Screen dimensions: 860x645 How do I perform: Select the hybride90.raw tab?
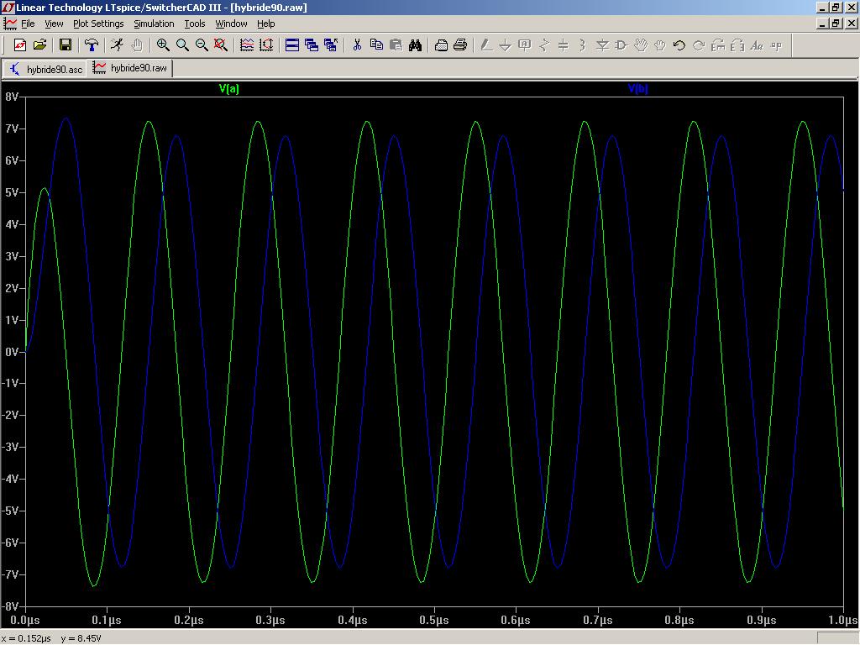(131, 68)
